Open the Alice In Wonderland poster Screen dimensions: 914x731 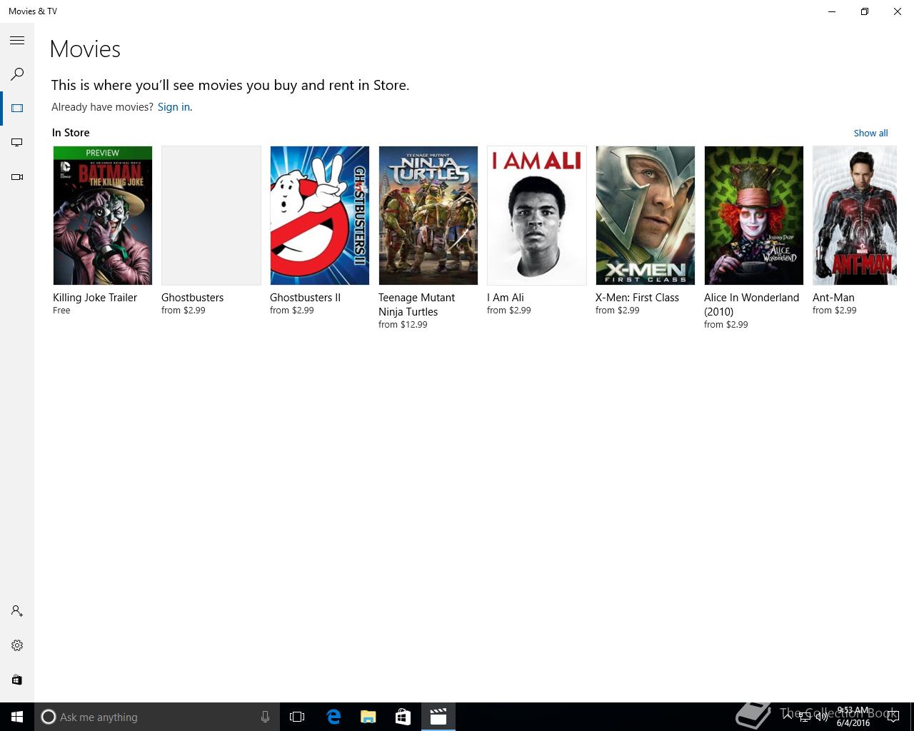754,216
